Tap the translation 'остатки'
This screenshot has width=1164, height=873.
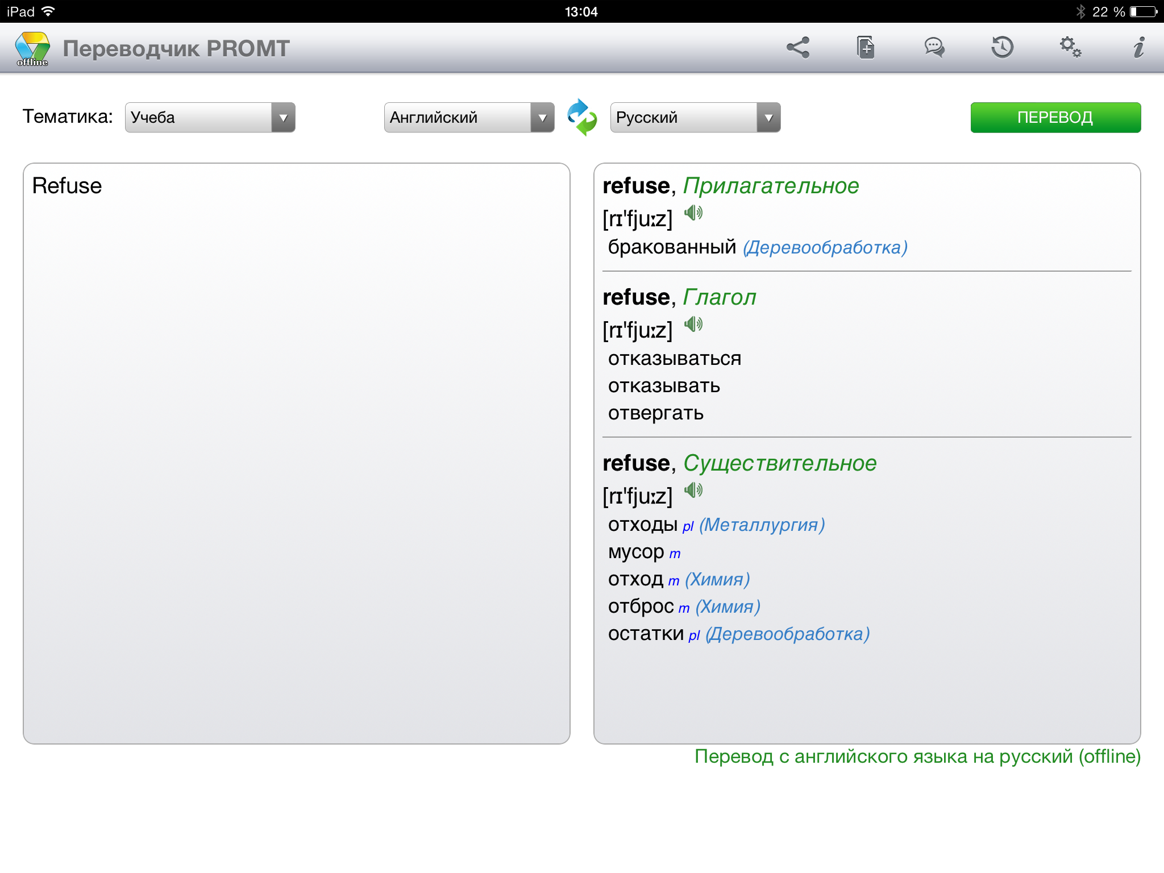point(646,634)
